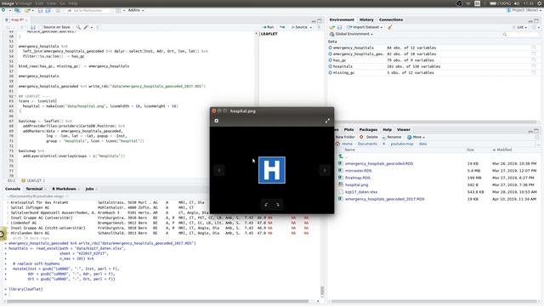Click the find/replace magnifier icon in editor

[x=78, y=27]
